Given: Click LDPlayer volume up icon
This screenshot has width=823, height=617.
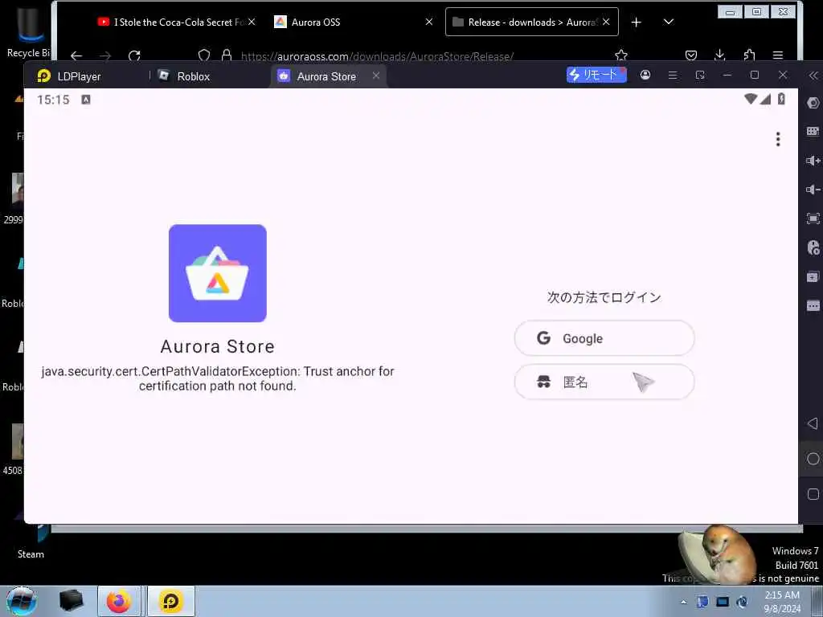Looking at the screenshot, I should click(813, 161).
